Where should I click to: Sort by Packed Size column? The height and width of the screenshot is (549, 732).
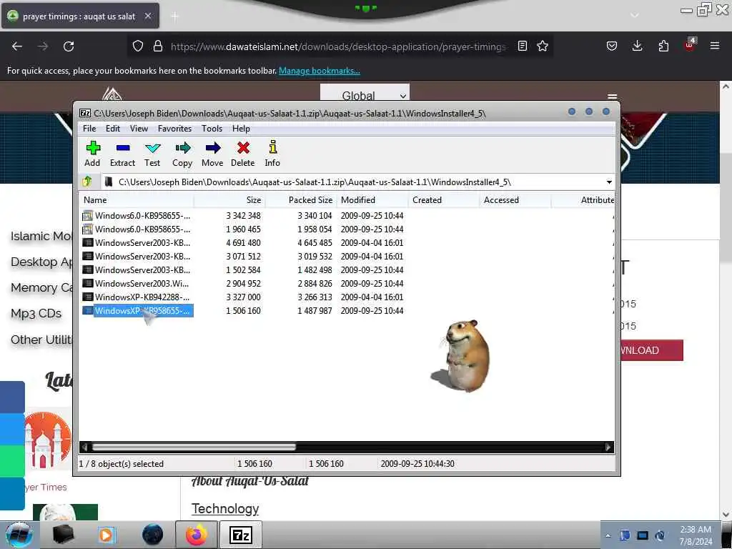click(x=301, y=200)
